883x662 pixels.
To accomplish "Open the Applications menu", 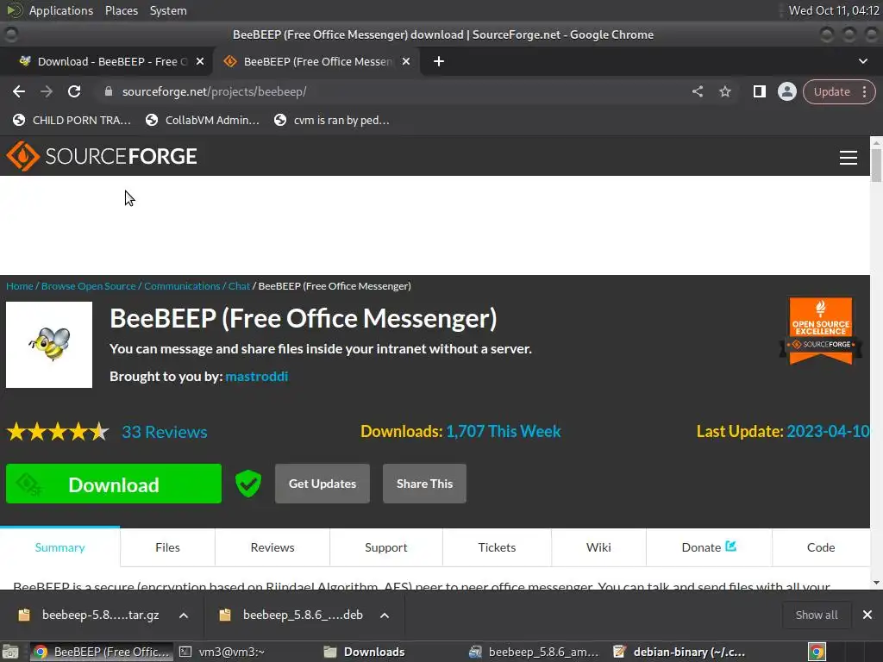I will tap(61, 10).
